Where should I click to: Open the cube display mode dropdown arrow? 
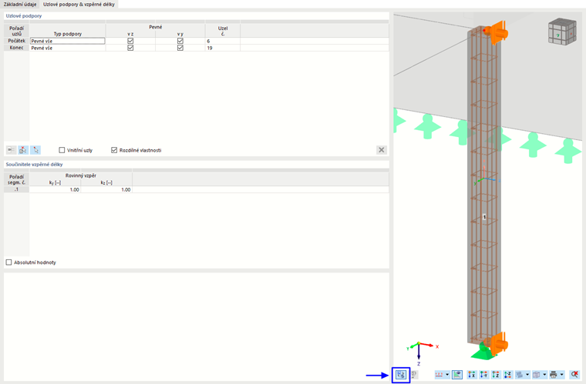pos(544,375)
